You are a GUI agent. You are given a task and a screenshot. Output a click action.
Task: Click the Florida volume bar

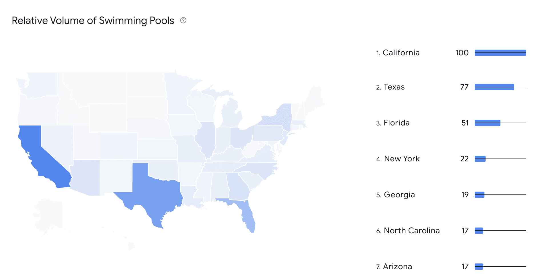point(488,123)
